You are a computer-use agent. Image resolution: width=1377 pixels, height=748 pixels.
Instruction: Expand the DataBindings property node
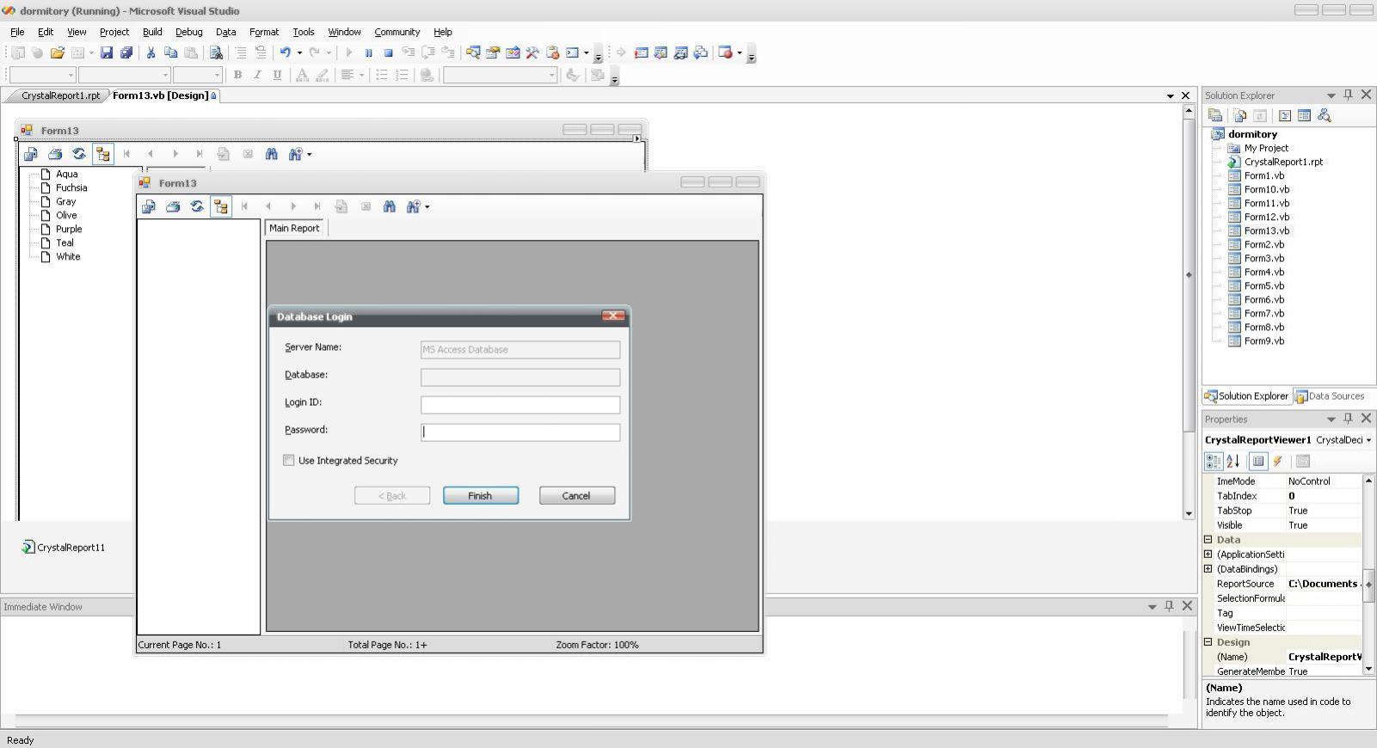click(x=1208, y=569)
